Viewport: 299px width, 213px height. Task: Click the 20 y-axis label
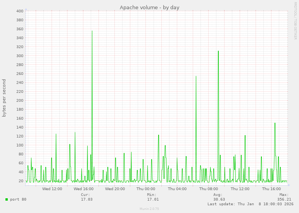point(21,181)
